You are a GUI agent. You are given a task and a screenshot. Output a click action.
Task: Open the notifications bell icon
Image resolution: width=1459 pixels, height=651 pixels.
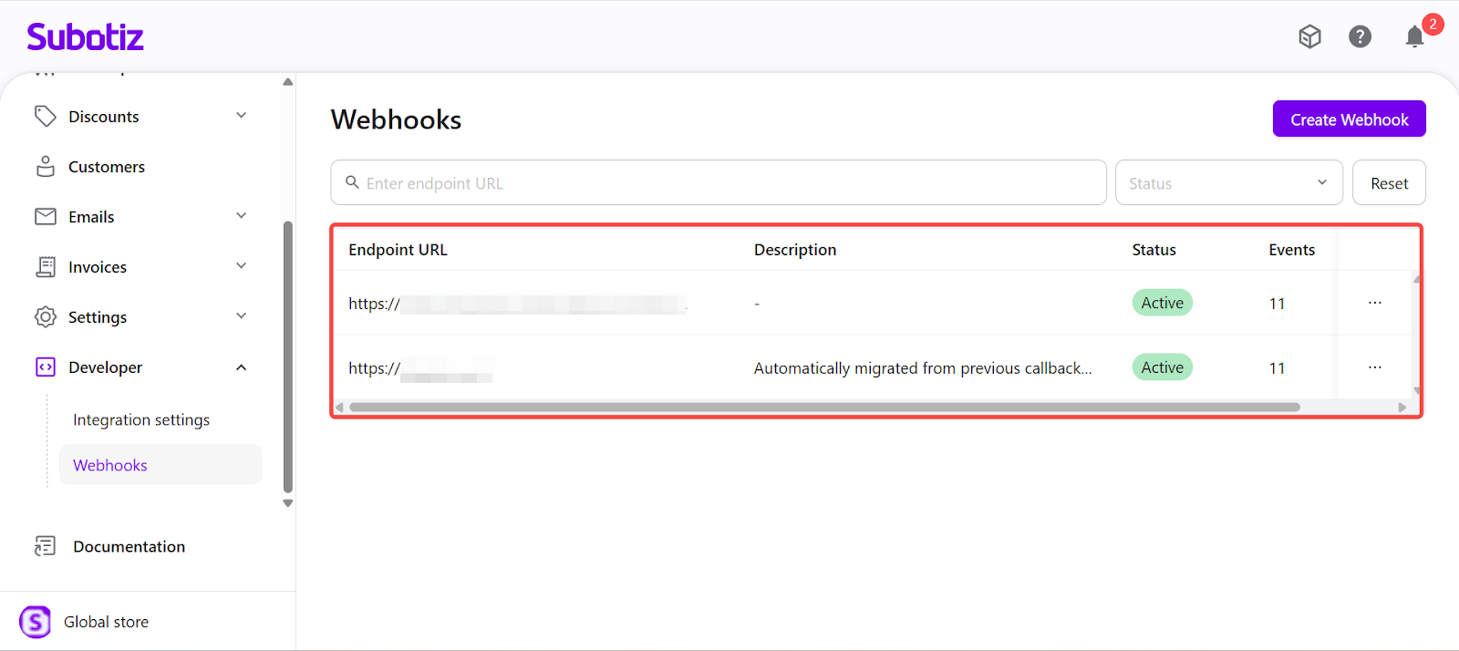1413,36
